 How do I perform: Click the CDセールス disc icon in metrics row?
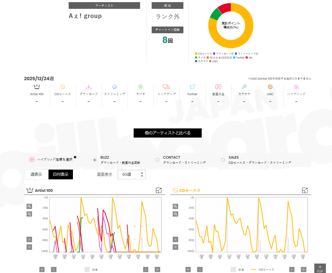[x=63, y=87]
